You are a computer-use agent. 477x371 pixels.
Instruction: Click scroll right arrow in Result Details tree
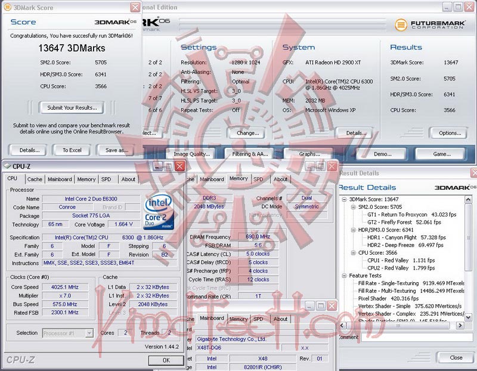460,325
